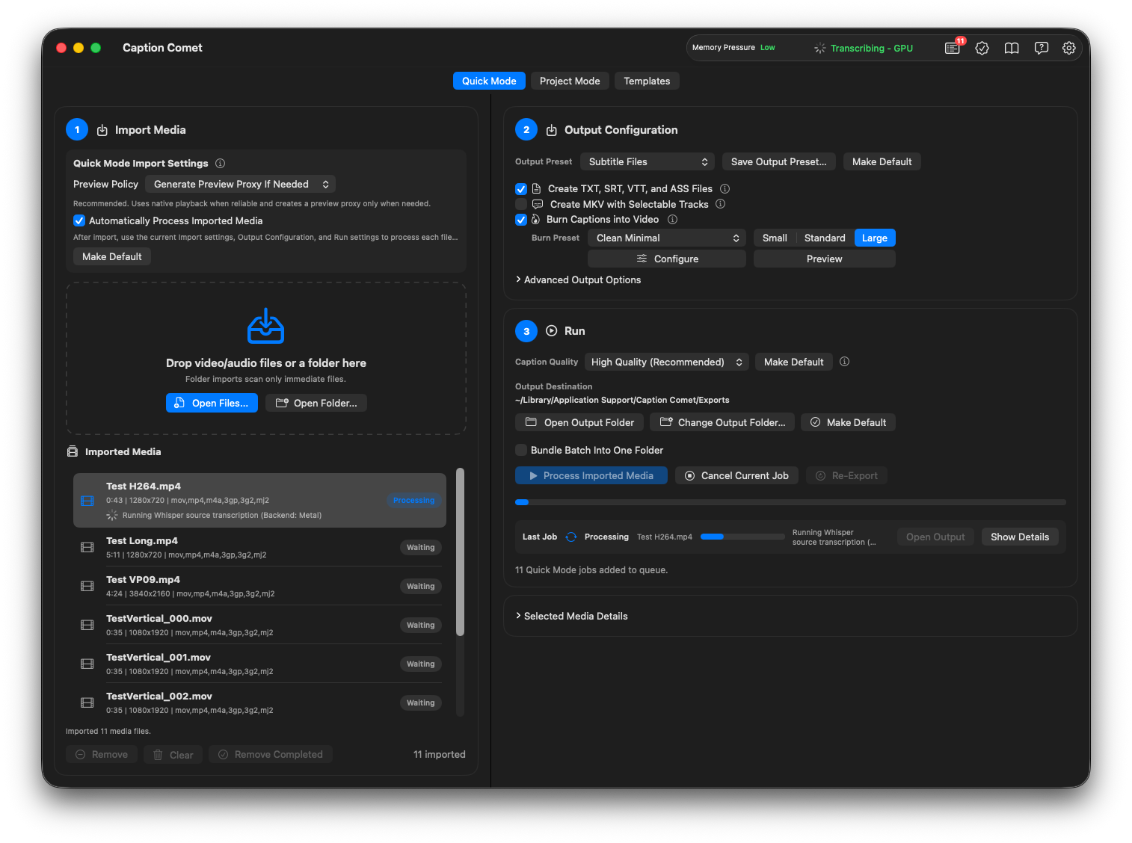Open the help feedback bubble icon
This screenshot has width=1132, height=843.
click(x=1041, y=48)
